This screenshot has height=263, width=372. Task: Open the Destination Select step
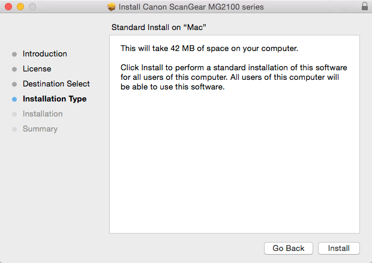pos(56,84)
